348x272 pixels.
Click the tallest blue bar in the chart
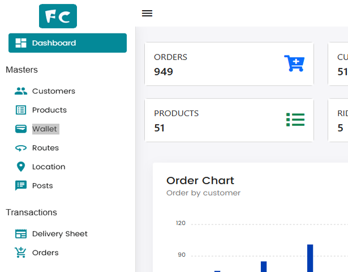click(x=310, y=258)
